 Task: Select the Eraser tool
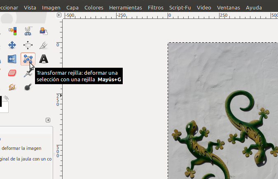[x=12, y=73]
